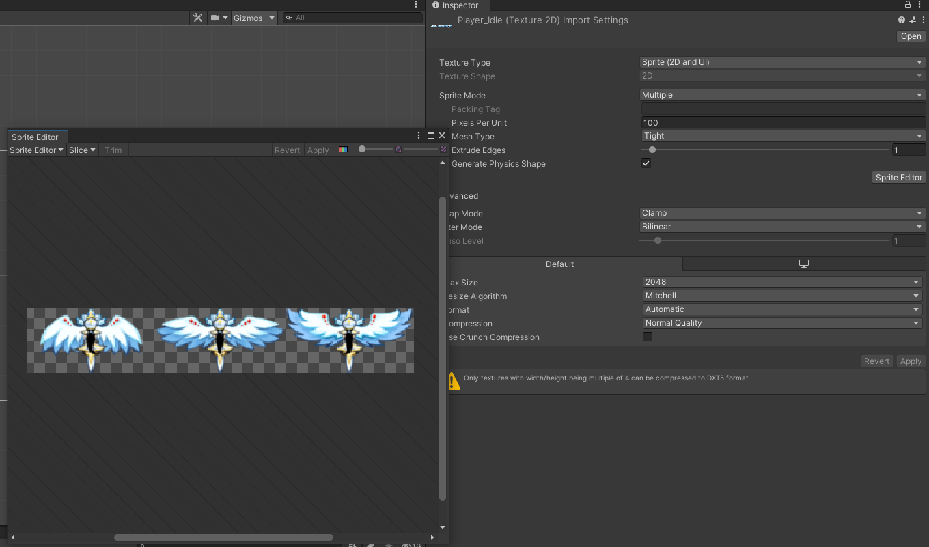The height and width of the screenshot is (547, 929).
Task: Change Max Size using its dropdown
Action: (782, 281)
